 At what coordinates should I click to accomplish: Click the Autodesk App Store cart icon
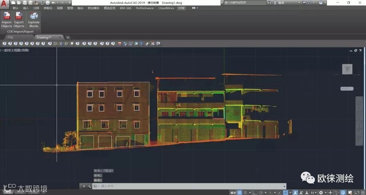pos(304,3)
